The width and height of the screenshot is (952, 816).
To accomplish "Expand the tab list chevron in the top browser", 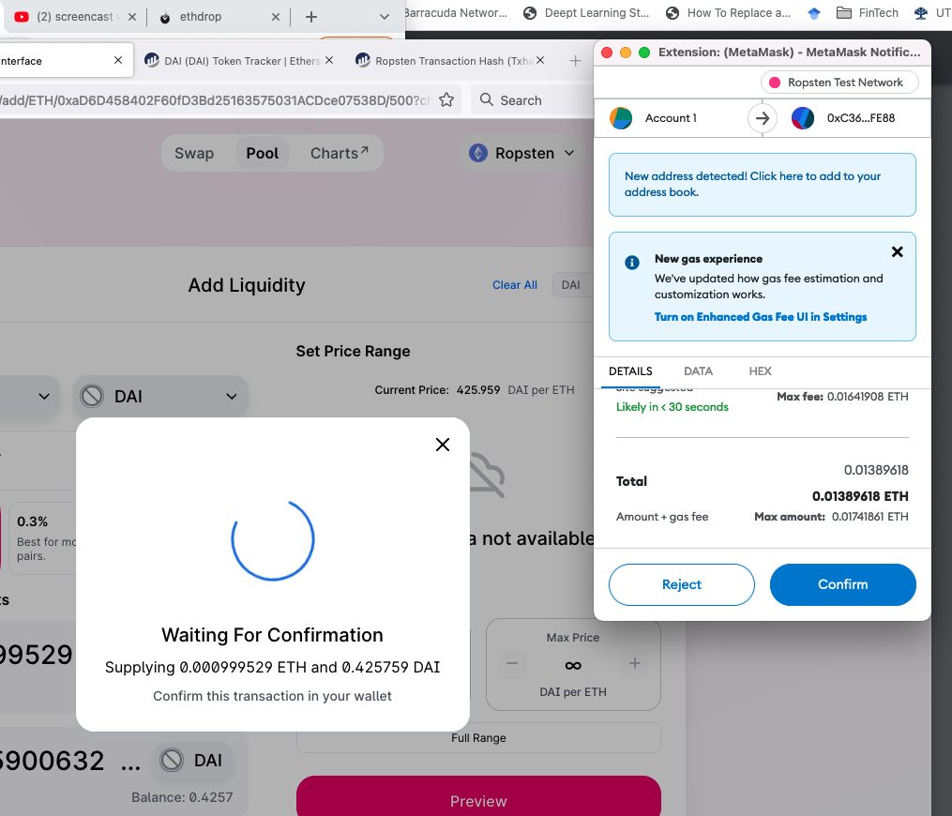I will [x=385, y=17].
